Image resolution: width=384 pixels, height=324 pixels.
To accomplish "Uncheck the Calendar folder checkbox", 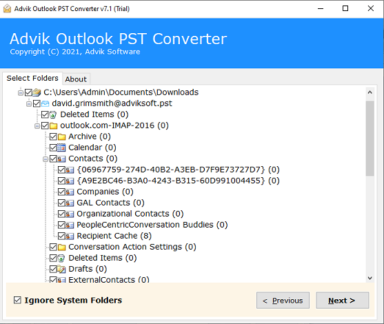I will point(53,148).
